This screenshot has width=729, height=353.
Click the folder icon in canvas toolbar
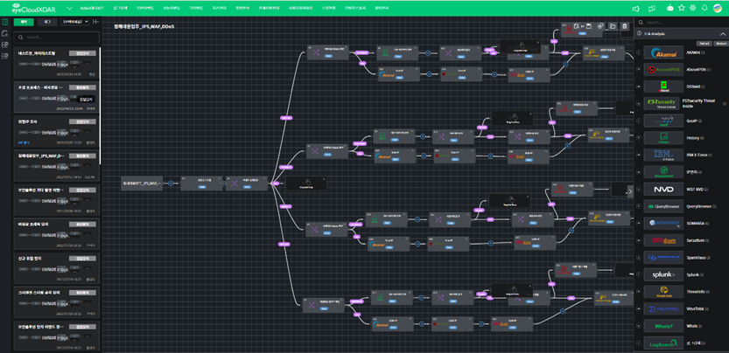tap(613, 26)
